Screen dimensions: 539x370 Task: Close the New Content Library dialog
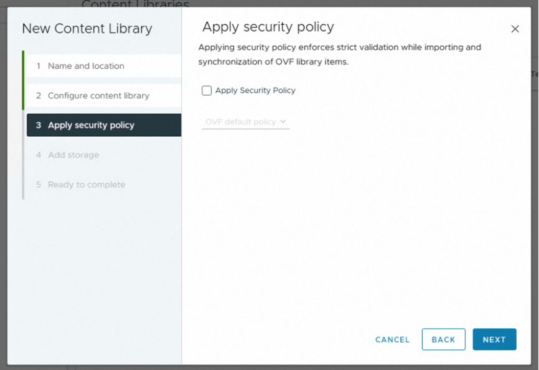[515, 29]
